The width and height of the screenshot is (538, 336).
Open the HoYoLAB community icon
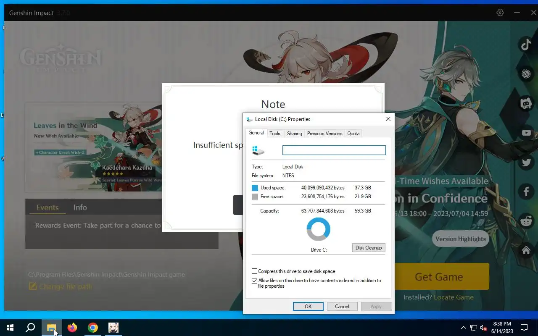click(x=526, y=74)
